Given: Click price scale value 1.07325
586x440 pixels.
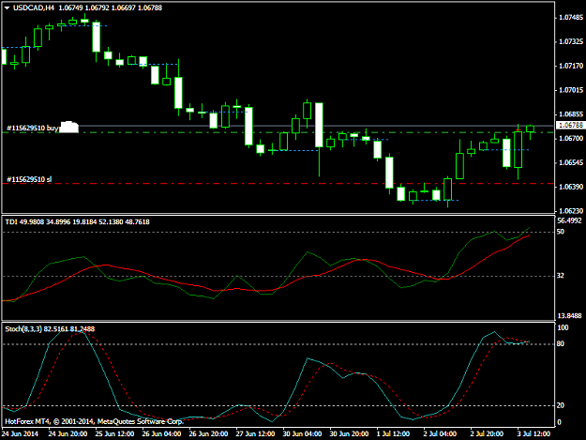Looking at the screenshot, I should (x=571, y=41).
